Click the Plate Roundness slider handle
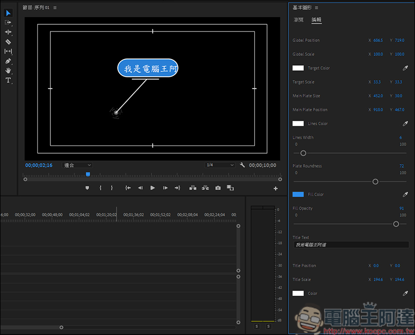Screen dimensions: 415x335 [375, 182]
